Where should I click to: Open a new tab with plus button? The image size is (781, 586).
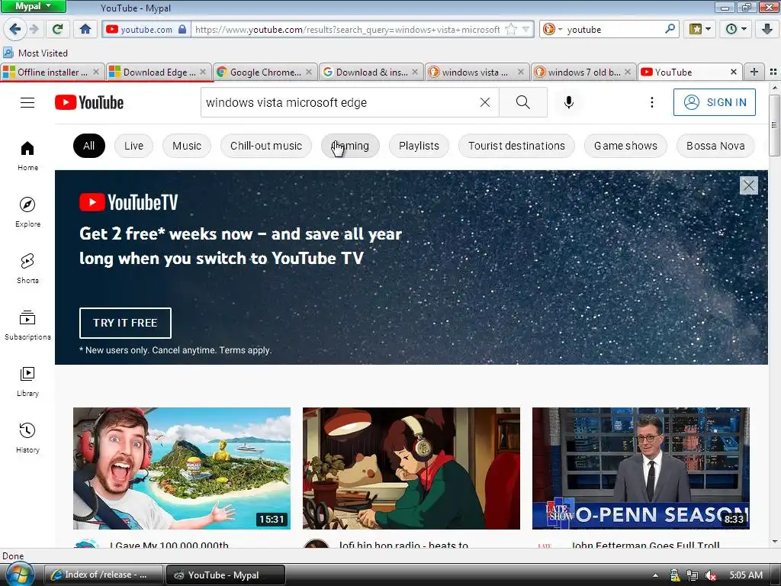click(x=754, y=72)
